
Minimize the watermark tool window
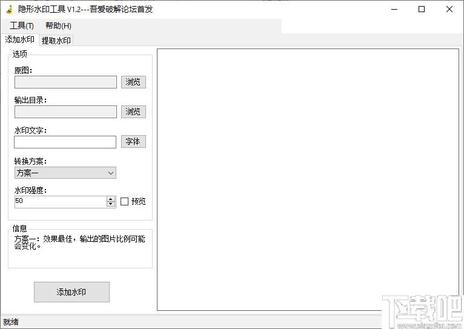coord(394,10)
